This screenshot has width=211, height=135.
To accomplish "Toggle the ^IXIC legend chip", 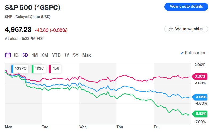I will (x=39, y=69).
